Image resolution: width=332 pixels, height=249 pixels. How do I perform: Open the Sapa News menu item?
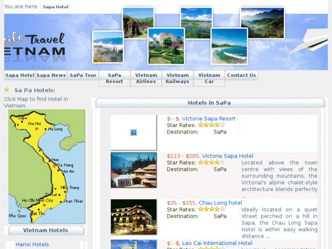pos(51,75)
